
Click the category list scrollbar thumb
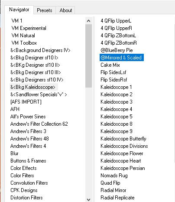pyautogui.click(x=88, y=56)
